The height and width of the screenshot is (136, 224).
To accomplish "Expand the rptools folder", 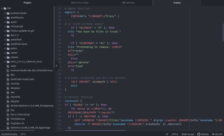I will tap(5, 57).
